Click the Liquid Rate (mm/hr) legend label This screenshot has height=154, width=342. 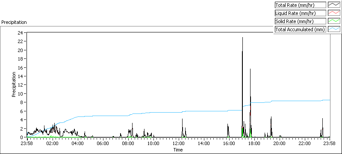tap(300, 13)
